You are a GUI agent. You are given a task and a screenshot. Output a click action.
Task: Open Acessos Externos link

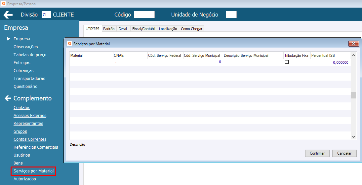tap(30, 116)
